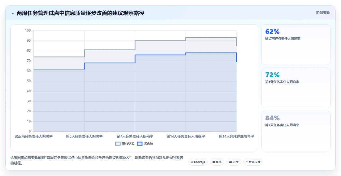Select the 数据卡片 tag chip
This screenshot has height=176, width=341.
click(x=253, y=162)
